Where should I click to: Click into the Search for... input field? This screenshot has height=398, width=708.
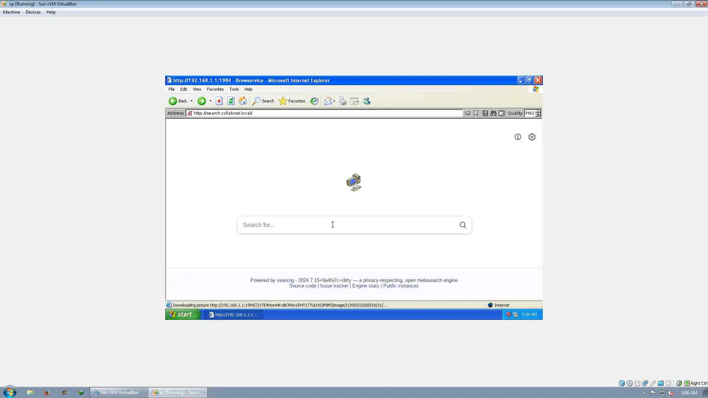[x=347, y=225]
